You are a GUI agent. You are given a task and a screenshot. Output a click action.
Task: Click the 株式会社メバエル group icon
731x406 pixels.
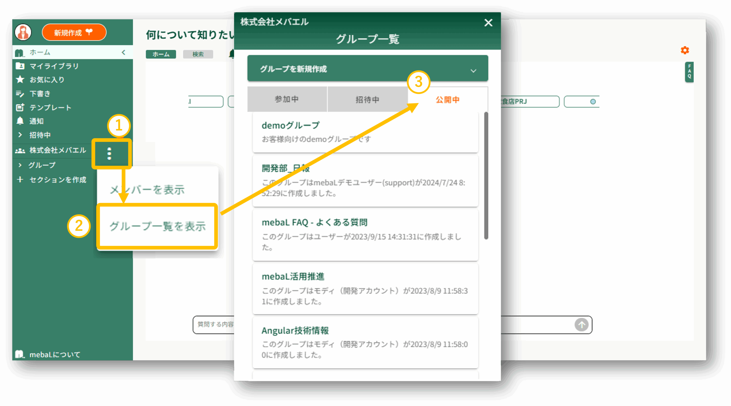20,151
